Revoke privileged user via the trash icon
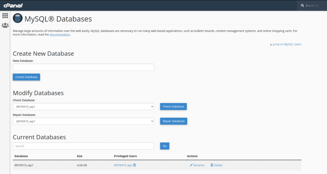The width and height of the screenshot is (327, 174). [x=135, y=165]
